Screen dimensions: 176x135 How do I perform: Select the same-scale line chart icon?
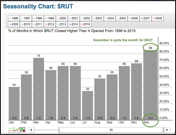(17, 130)
